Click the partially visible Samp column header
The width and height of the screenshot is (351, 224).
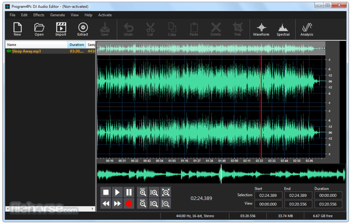pyautogui.click(x=90, y=45)
